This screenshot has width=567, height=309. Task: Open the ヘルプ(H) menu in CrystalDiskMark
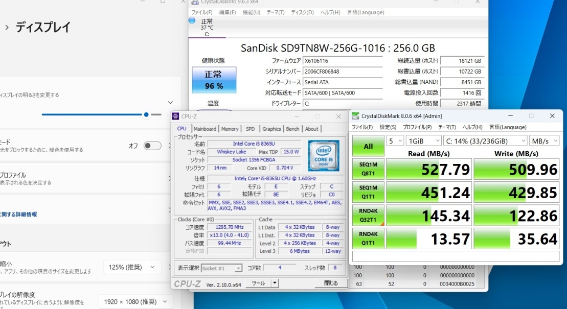coord(472,127)
